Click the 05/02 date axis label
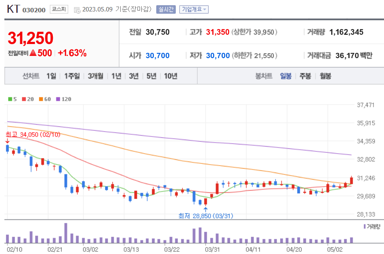This screenshot has width=384, height=254. 335,250
